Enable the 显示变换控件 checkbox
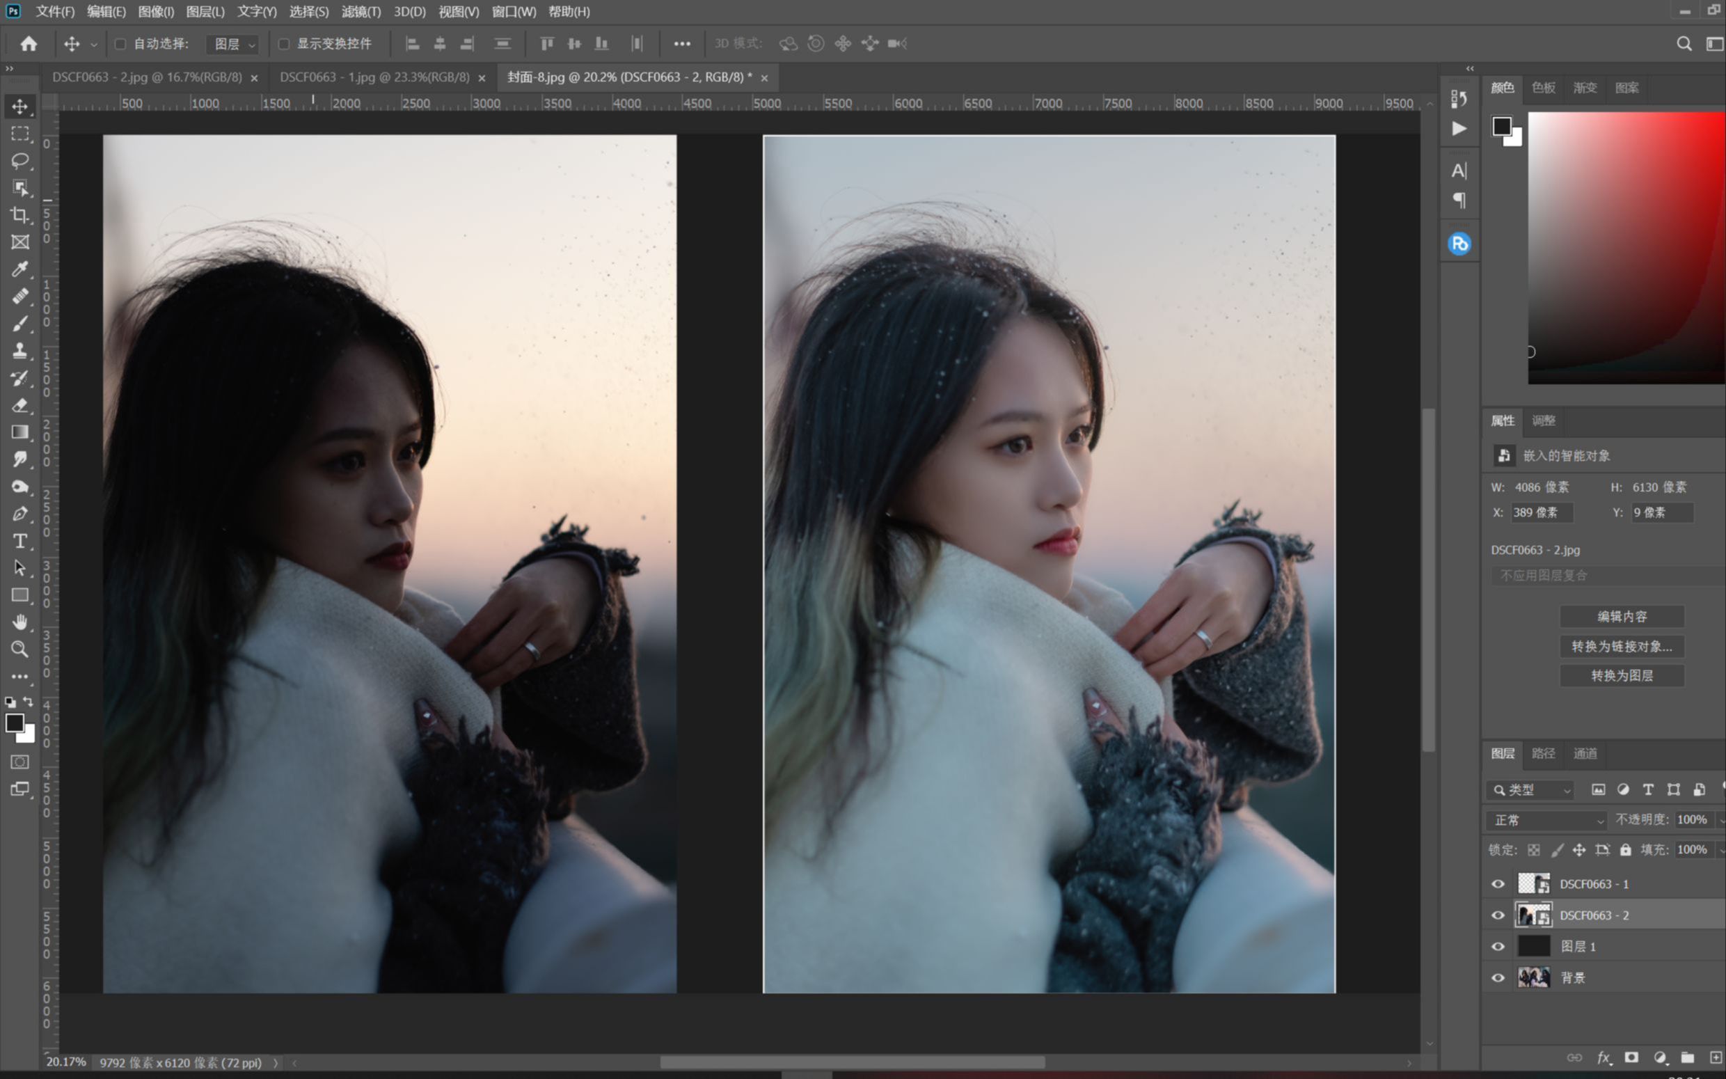This screenshot has width=1726, height=1079. pos(284,44)
